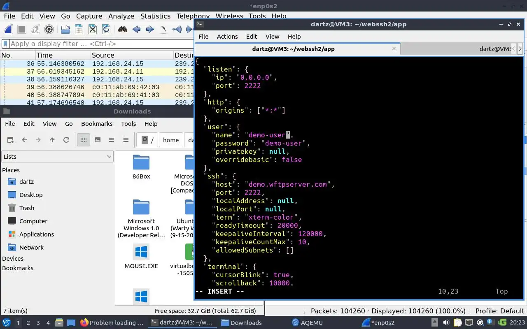Open a capture file in Wireshark toolbar
The image size is (527, 329).
[65, 29]
